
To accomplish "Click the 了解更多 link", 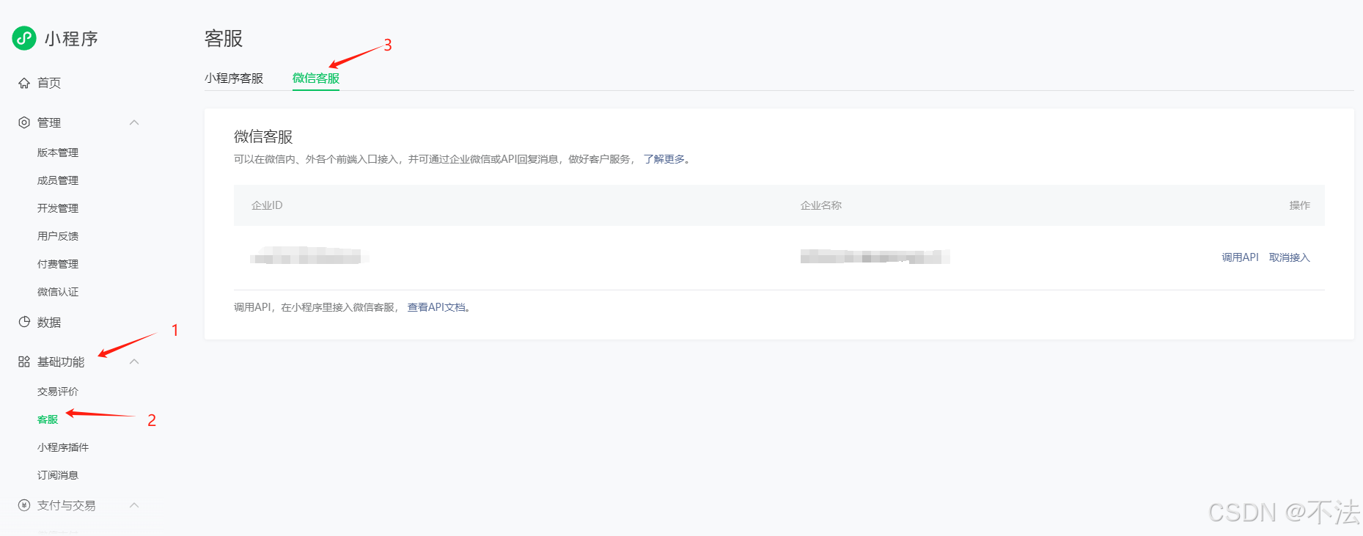I will (x=664, y=159).
